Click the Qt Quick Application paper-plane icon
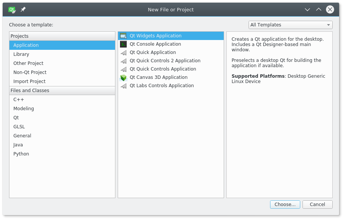Viewport: 344px width, 220px height. click(123, 52)
